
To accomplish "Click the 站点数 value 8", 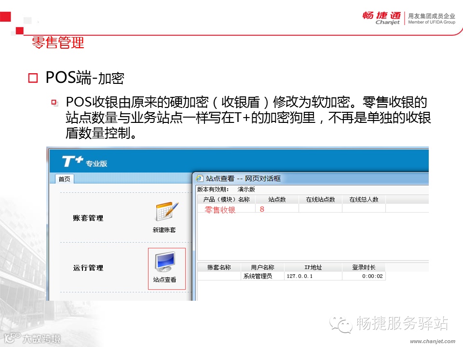I will tap(262, 209).
